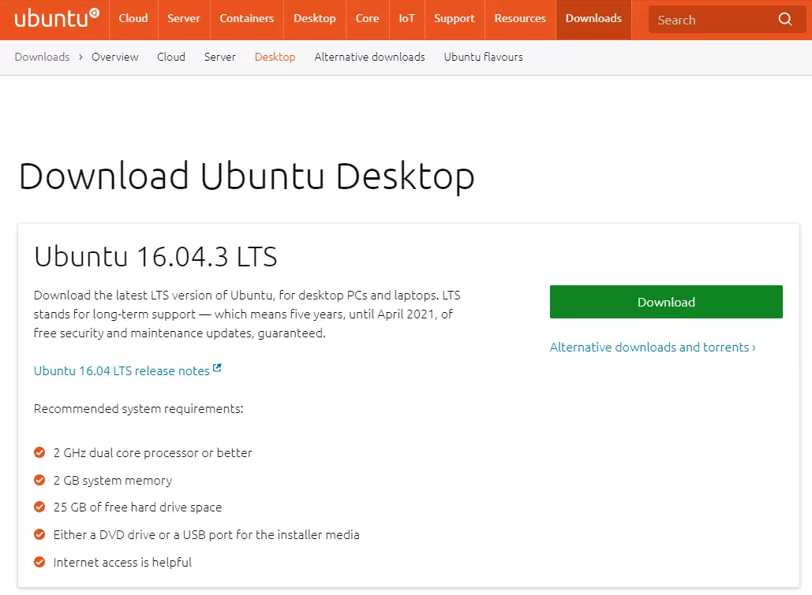
Task: Go to Downloads breadcrumb link
Action: (42, 57)
